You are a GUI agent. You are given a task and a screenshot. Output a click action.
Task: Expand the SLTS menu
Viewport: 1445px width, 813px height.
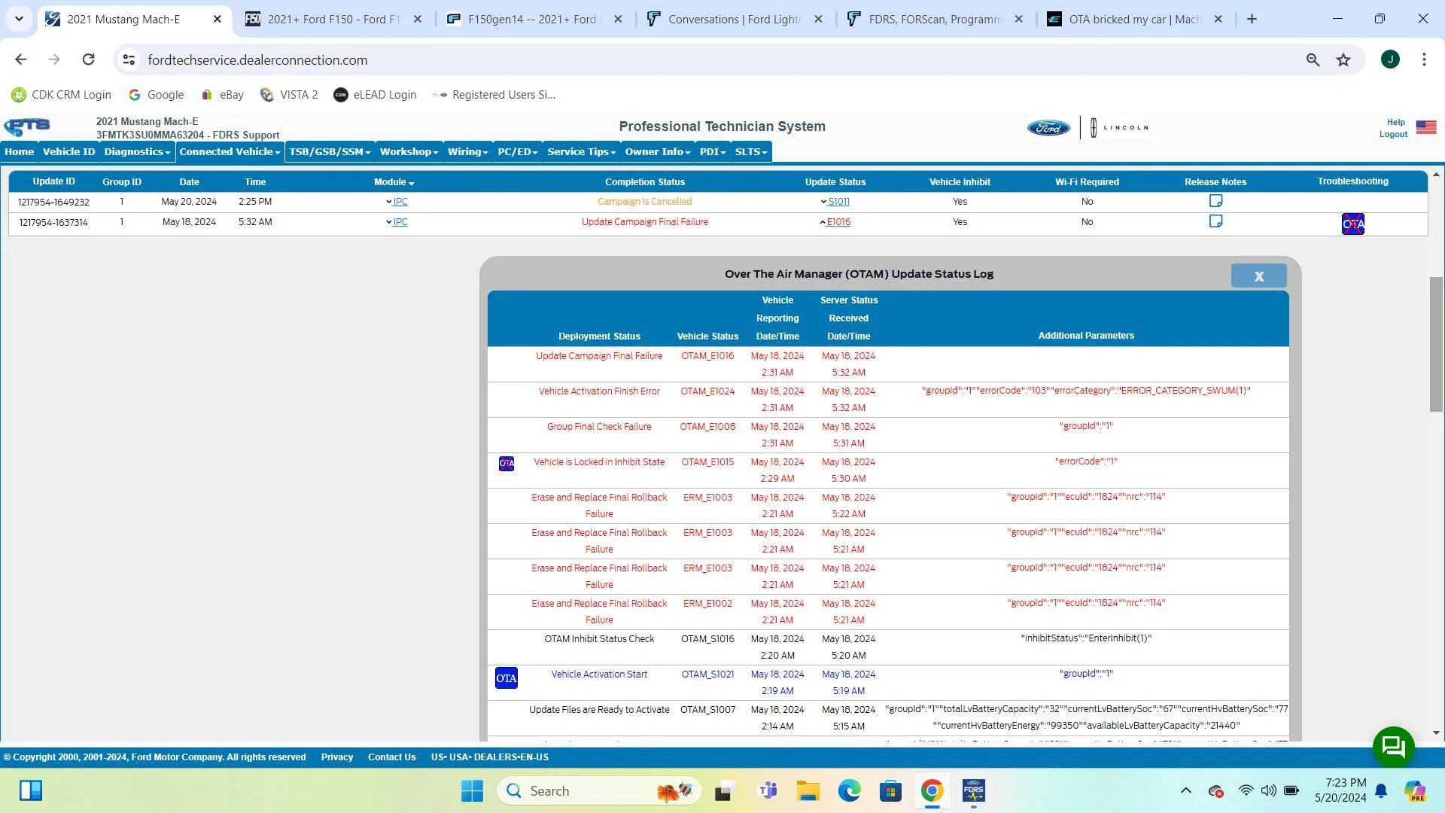(751, 152)
